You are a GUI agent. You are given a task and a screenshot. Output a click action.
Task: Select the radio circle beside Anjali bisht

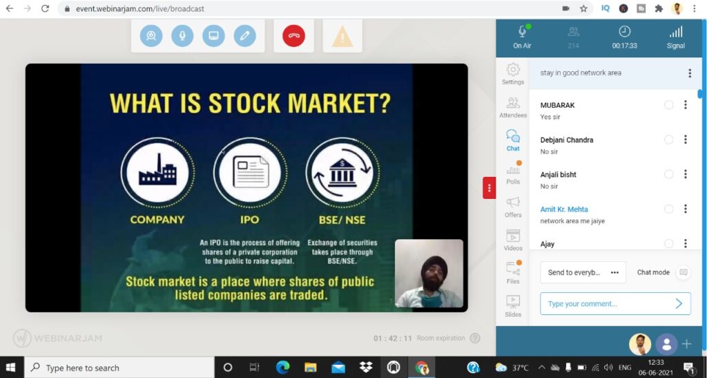(x=668, y=174)
